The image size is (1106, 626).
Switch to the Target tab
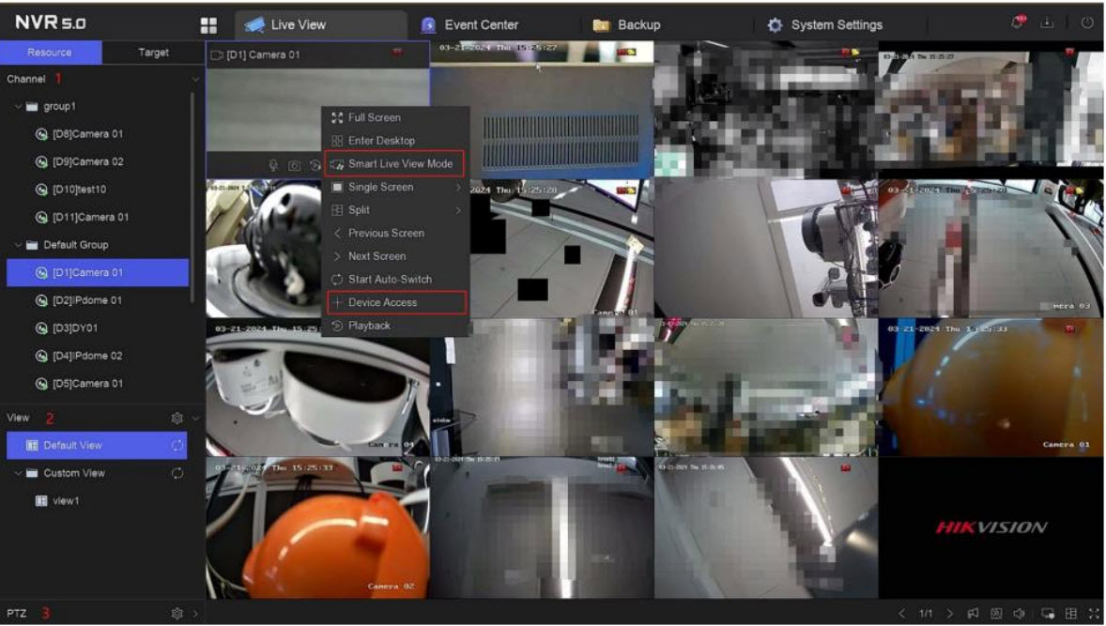pos(153,53)
